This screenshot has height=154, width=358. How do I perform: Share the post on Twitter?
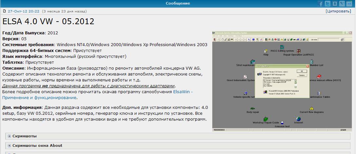click(x=328, y=4)
